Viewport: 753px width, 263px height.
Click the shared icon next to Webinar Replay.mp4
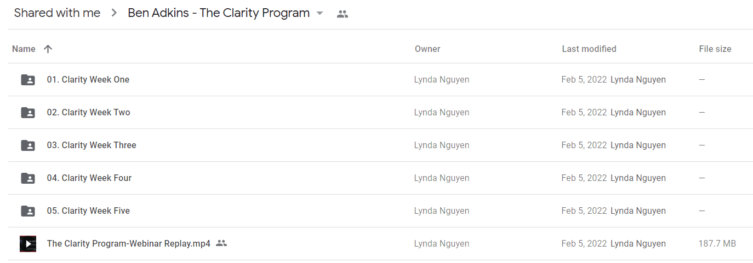[221, 243]
